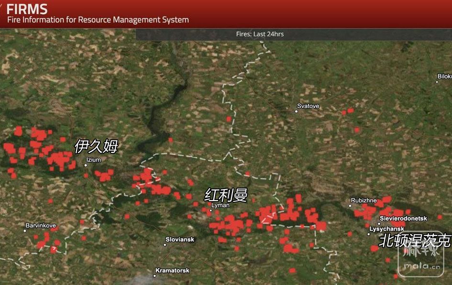452x285 pixels.
Task: Pick the Sloviansk city marker dot
Action: [x=165, y=245]
